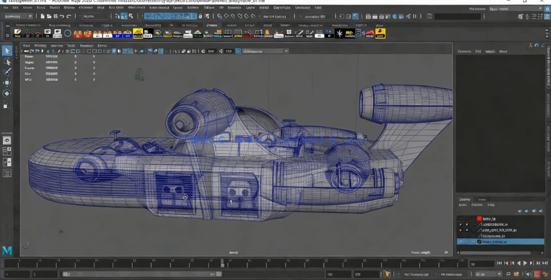Toggle the playback type box of third layer
The height and width of the screenshot is (280, 551).
pyautogui.click(x=467, y=230)
